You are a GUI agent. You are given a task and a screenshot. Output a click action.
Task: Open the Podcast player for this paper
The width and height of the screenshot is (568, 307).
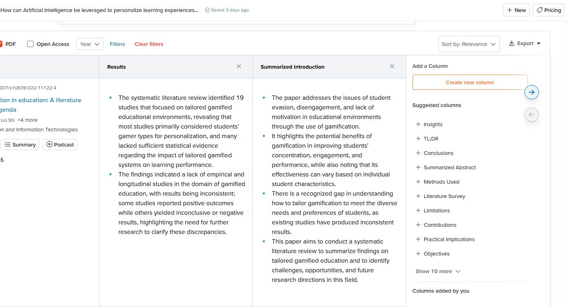(60, 144)
